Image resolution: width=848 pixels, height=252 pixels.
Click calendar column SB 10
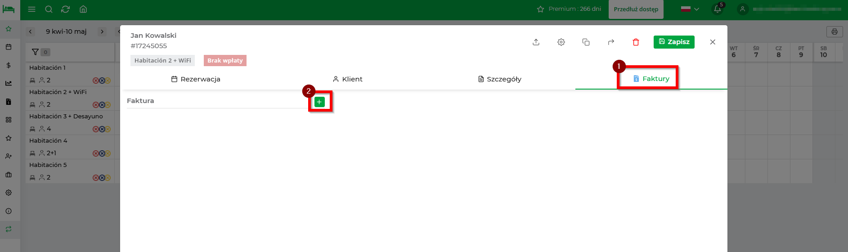(x=824, y=52)
